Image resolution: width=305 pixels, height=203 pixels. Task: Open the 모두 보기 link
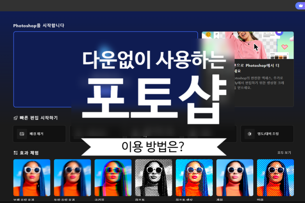coord(284,153)
